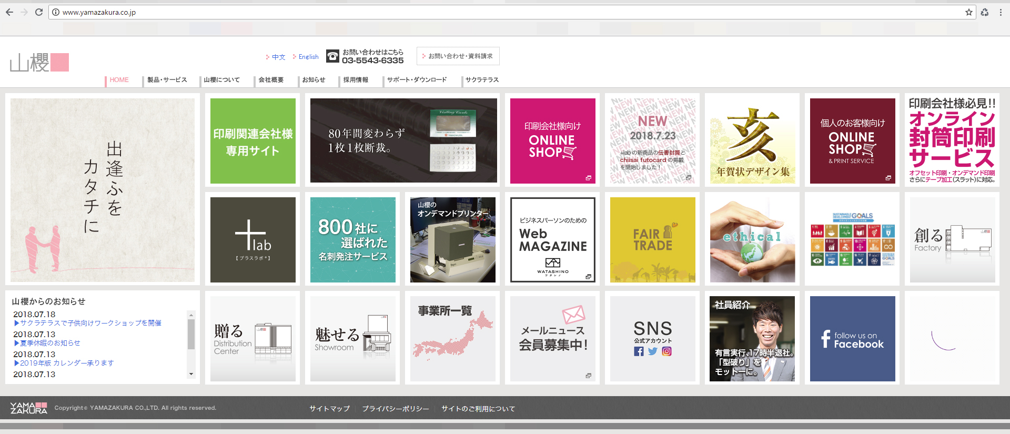Click the browser reload button
1010x434 pixels.
click(39, 12)
